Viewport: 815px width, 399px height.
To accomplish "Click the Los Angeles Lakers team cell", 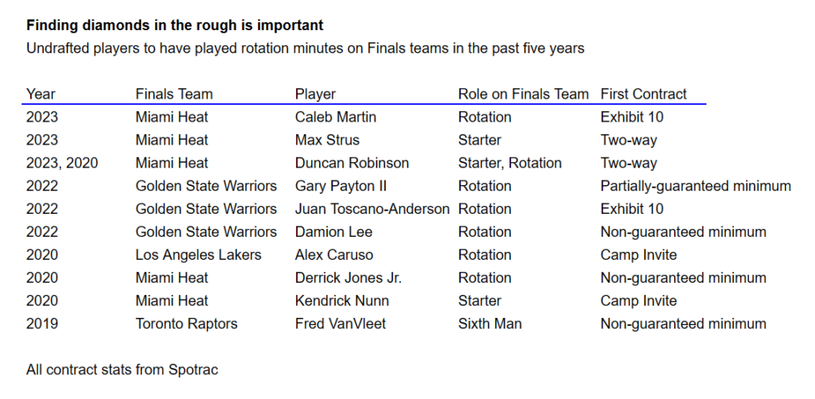I will click(198, 255).
